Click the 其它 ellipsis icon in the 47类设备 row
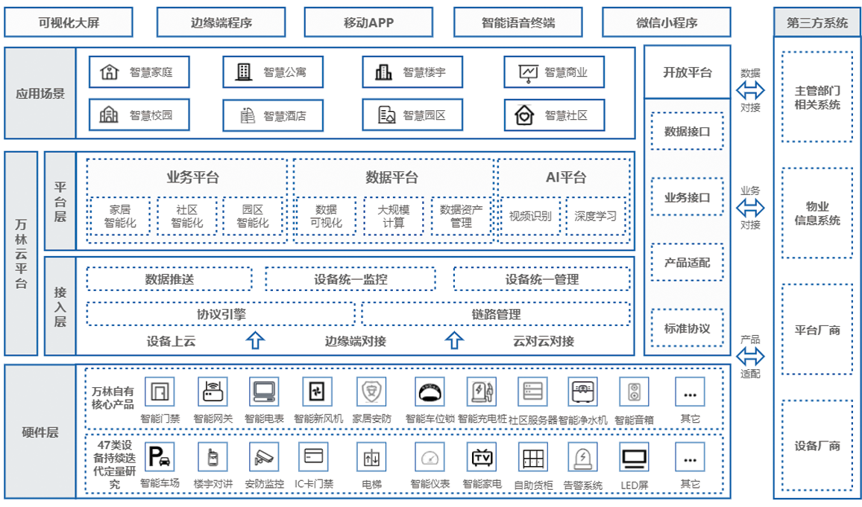The image size is (862, 507). [x=690, y=457]
